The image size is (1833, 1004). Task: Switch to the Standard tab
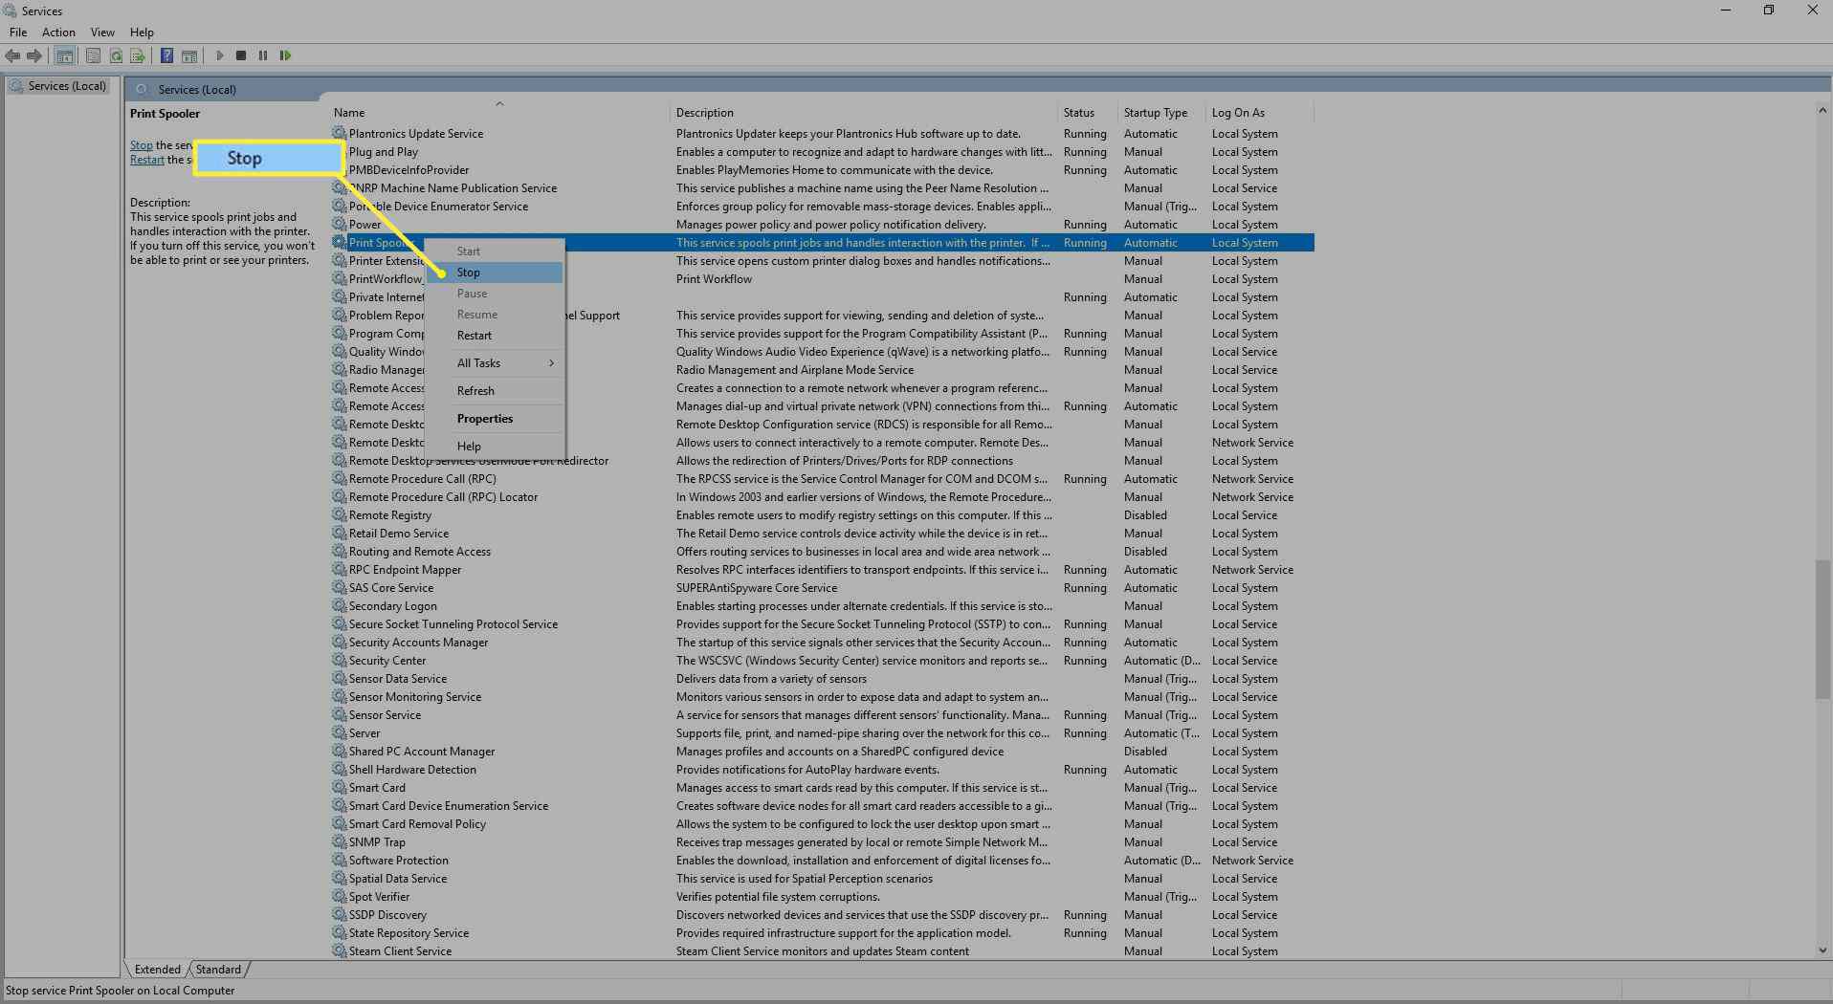point(219,969)
